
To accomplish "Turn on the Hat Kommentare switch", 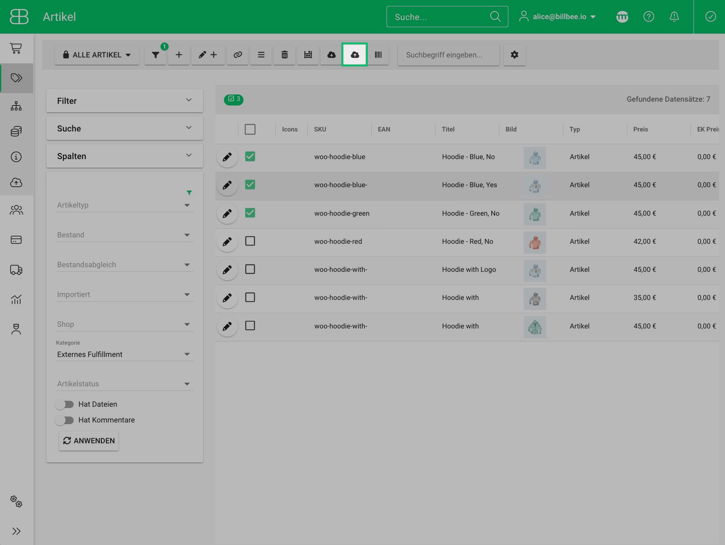I will click(x=65, y=420).
